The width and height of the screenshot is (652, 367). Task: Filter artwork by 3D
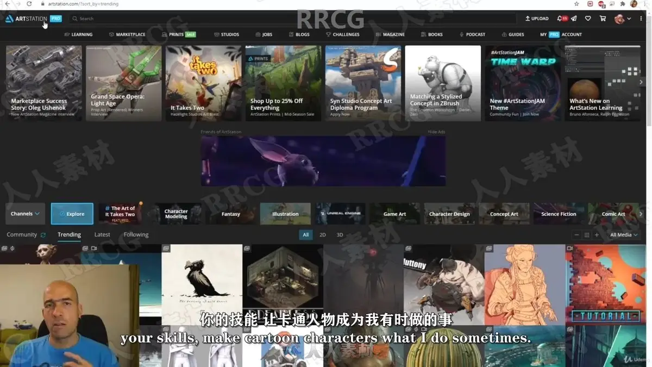click(340, 235)
